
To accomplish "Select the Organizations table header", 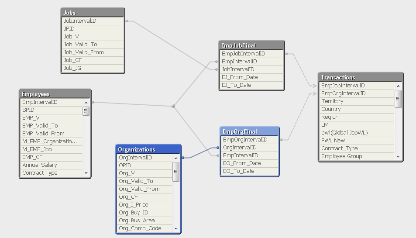I will tap(148, 149).
